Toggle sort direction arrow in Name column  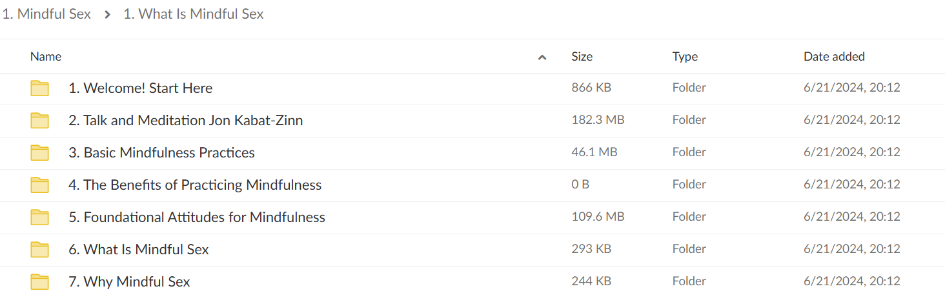point(542,57)
